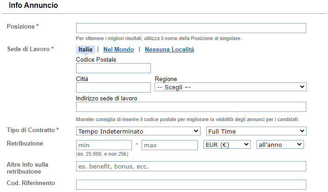Open the all'anno period dropdown
This screenshot has width=328, height=192.
point(280,145)
